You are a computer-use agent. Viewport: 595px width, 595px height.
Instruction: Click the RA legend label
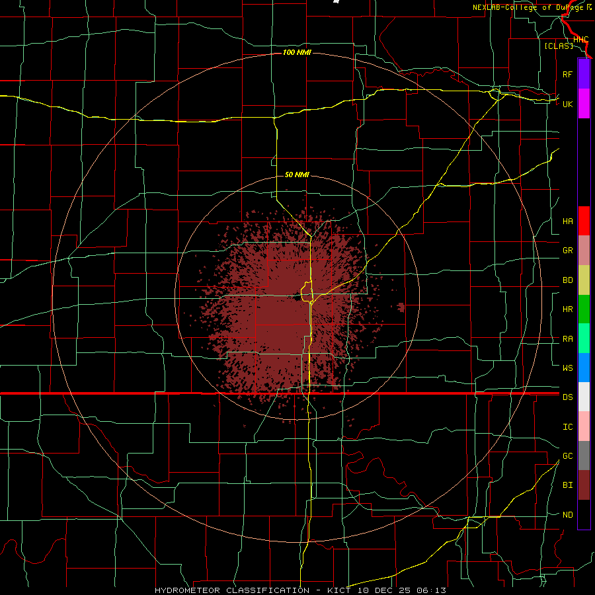coord(567,339)
